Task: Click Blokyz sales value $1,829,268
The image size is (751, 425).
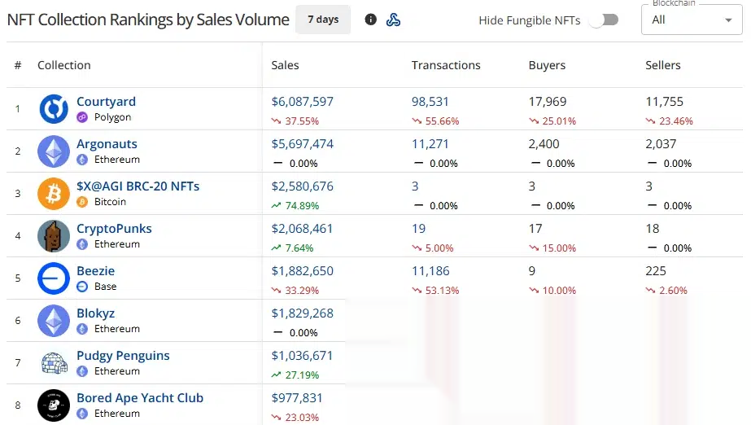Action: click(x=302, y=313)
